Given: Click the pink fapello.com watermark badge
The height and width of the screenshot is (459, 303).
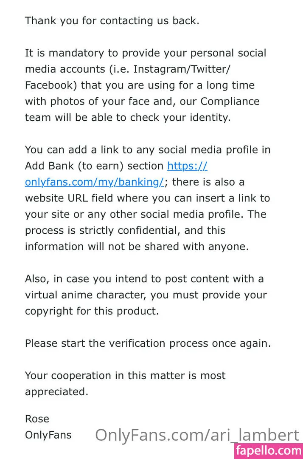Looking at the screenshot, I should pos(268,450).
